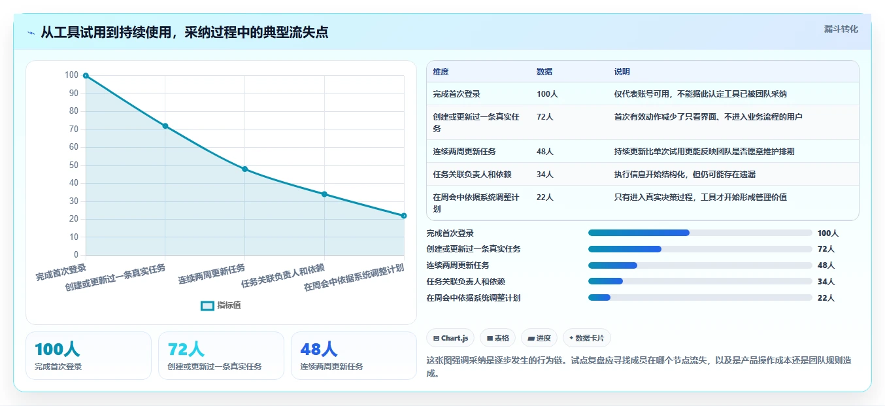885x406 pixels.
Task: Click the y-axis label 50
Action: 73,165
